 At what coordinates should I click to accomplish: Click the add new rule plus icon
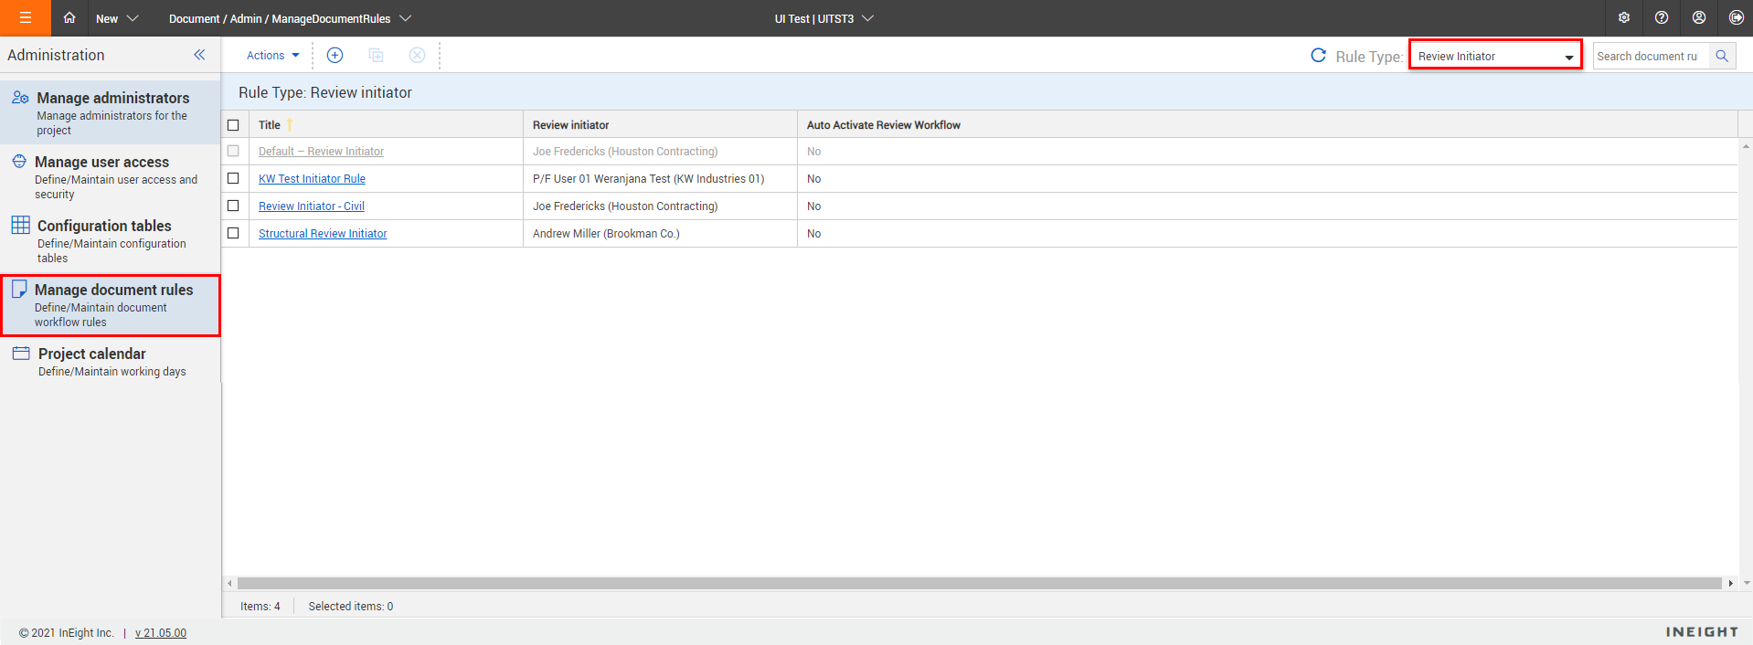pos(335,56)
